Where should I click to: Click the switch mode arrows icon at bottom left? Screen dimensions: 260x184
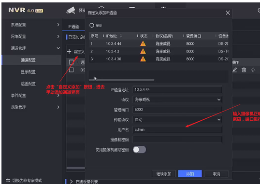(x=8, y=180)
